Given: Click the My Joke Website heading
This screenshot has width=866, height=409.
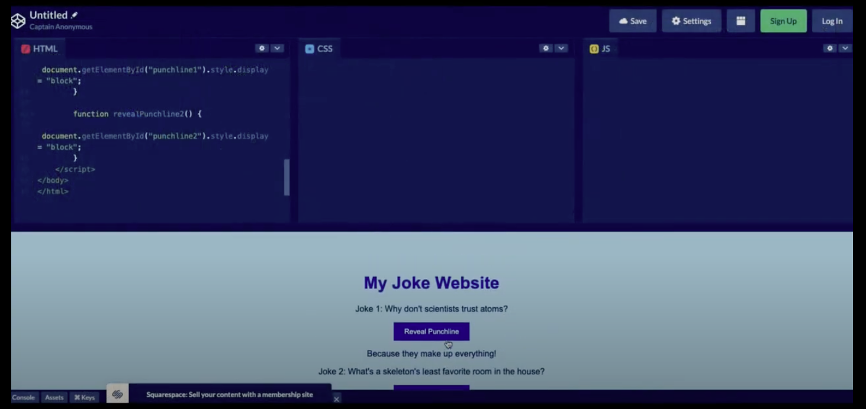Looking at the screenshot, I should (432, 283).
